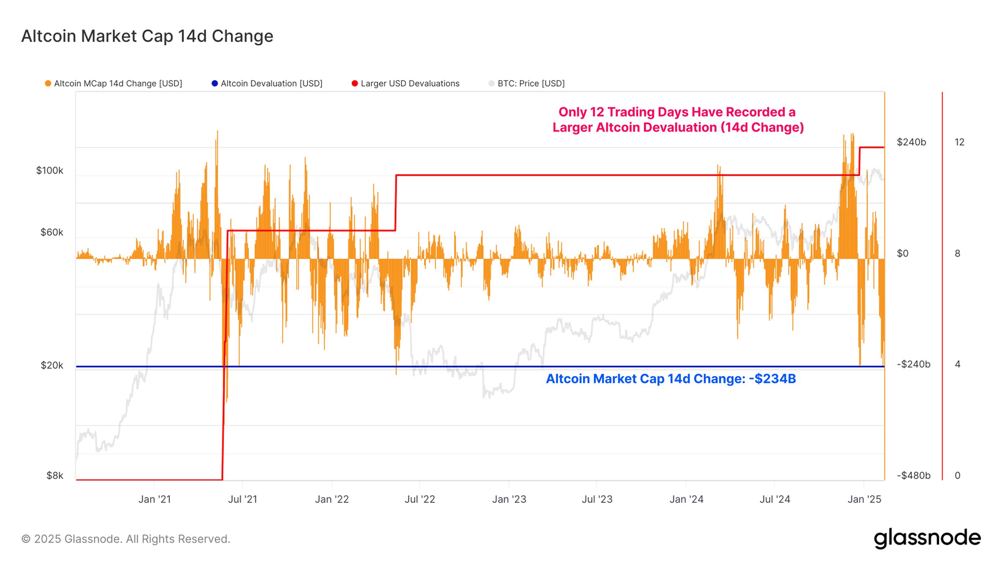Click the $100k left axis label
This screenshot has width=1002, height=564.
(50, 170)
